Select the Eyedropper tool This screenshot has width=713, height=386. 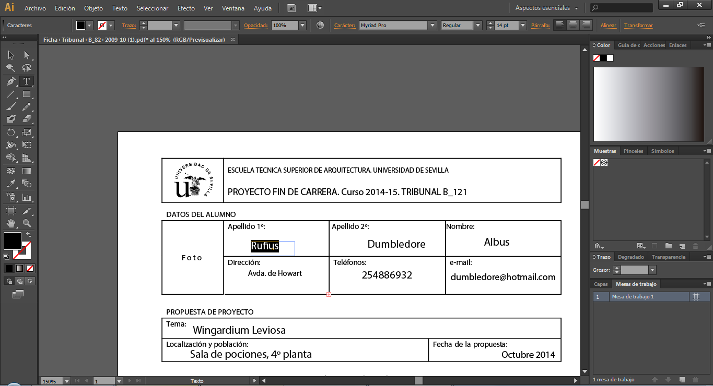10,184
